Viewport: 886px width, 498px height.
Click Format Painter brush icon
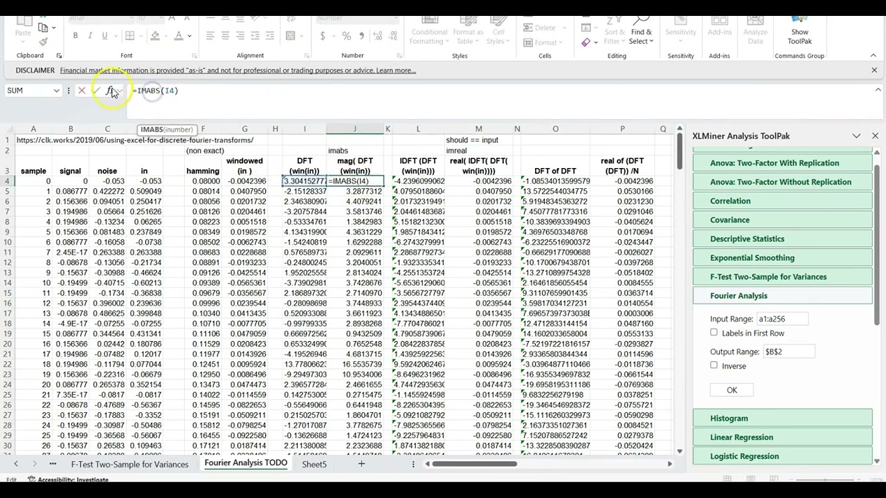click(43, 42)
